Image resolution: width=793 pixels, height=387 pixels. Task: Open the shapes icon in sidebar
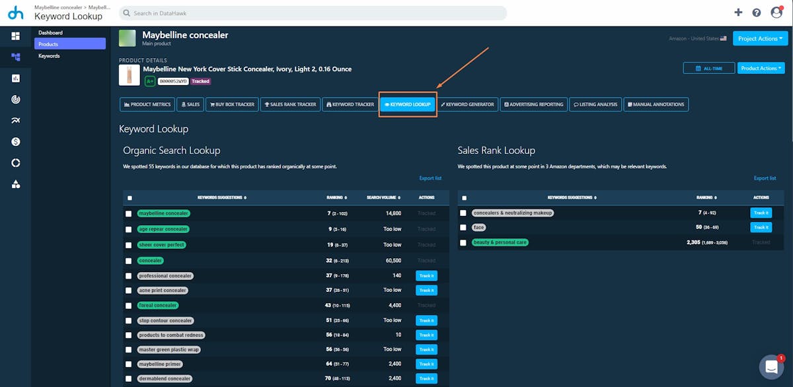[x=15, y=184]
